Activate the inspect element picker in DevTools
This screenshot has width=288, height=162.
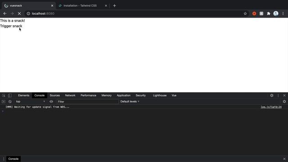click(4, 95)
